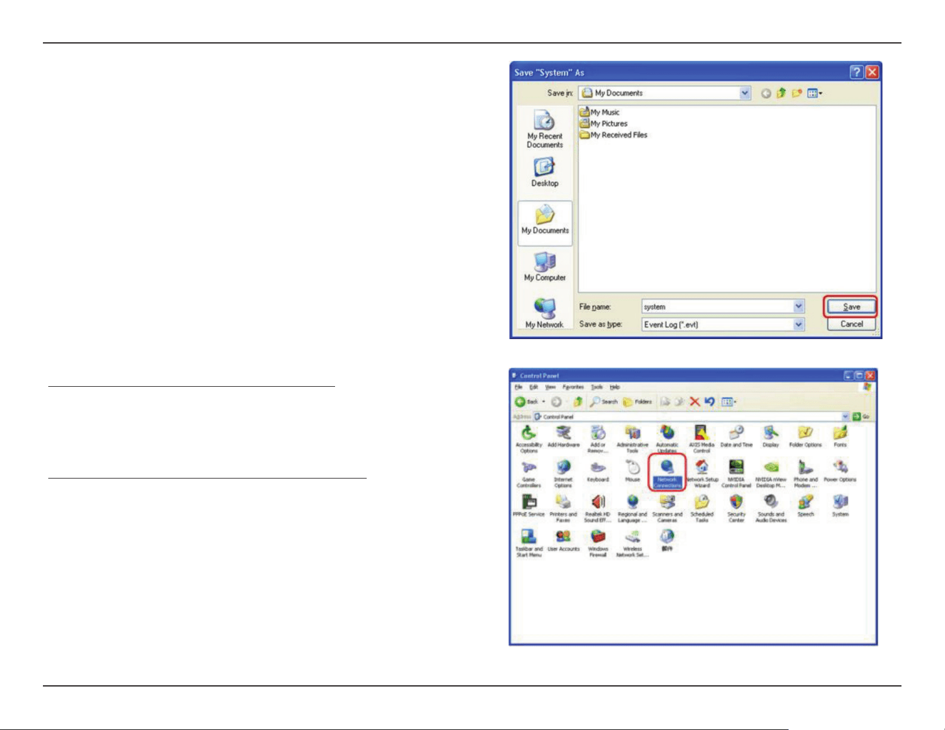Open AXIS Media Control icon
Image resolution: width=945 pixels, height=730 pixels.
tap(702, 439)
